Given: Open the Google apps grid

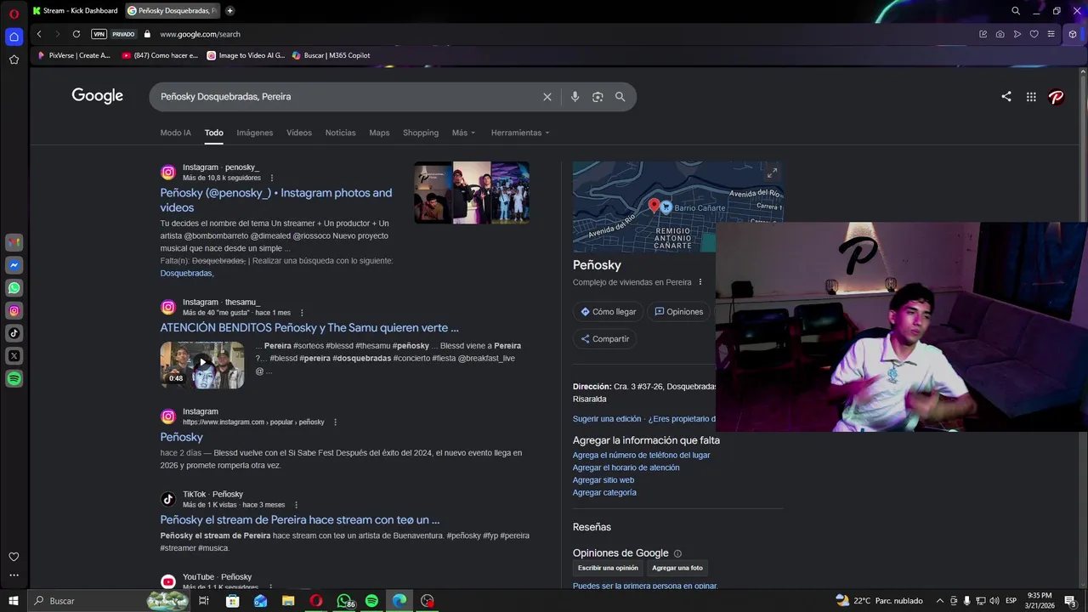Looking at the screenshot, I should point(1031,97).
